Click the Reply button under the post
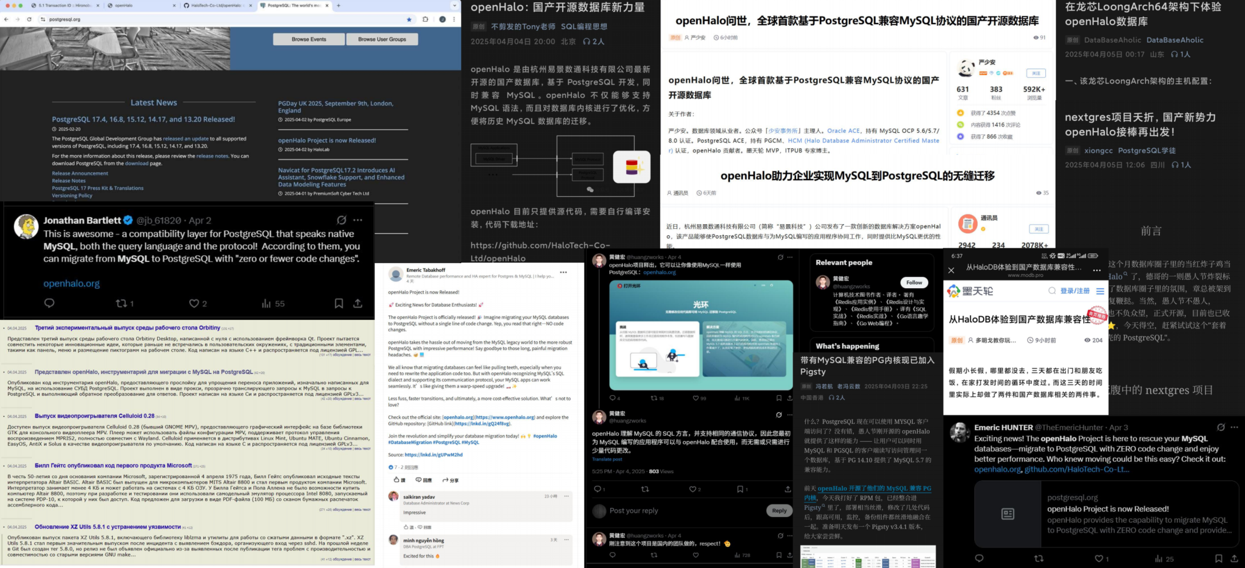This screenshot has width=1245, height=568. click(x=779, y=510)
